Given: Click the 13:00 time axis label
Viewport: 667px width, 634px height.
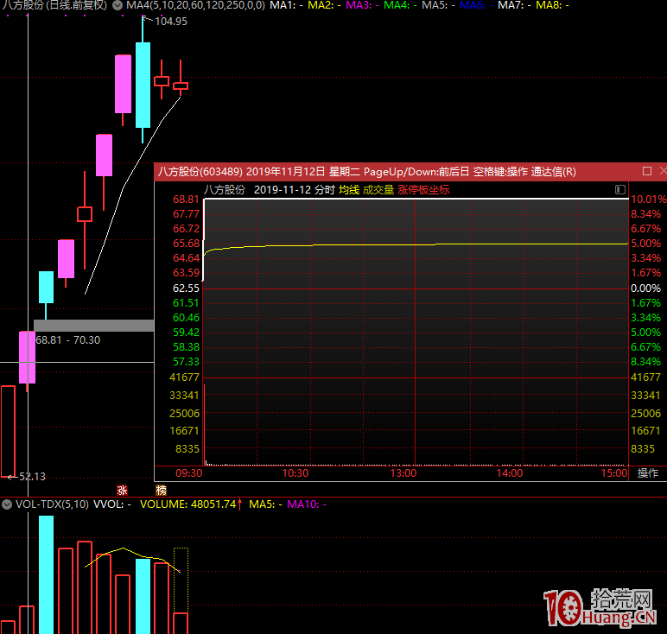Looking at the screenshot, I should [403, 472].
